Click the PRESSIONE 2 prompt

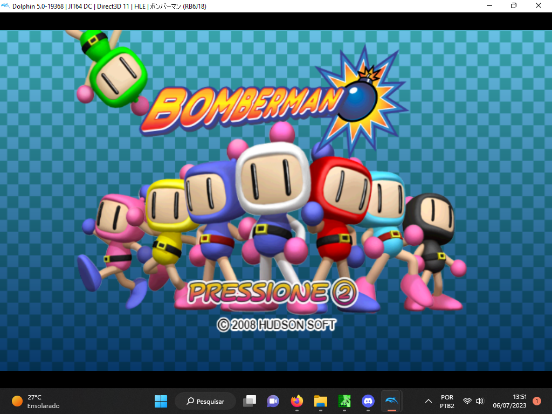point(272,293)
